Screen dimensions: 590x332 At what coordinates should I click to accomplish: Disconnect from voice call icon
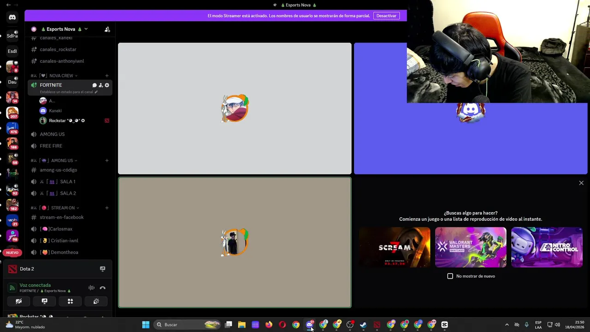[103, 288]
